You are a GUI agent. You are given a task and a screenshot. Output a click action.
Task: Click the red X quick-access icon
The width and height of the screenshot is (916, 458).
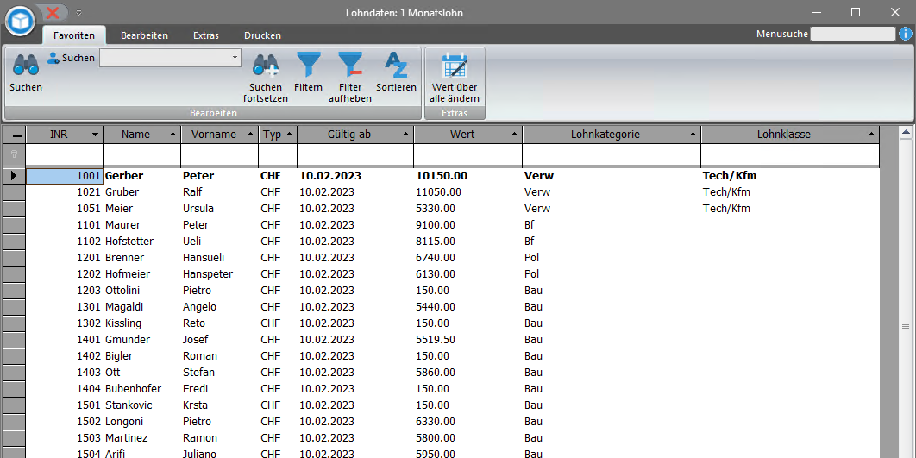coord(53,12)
